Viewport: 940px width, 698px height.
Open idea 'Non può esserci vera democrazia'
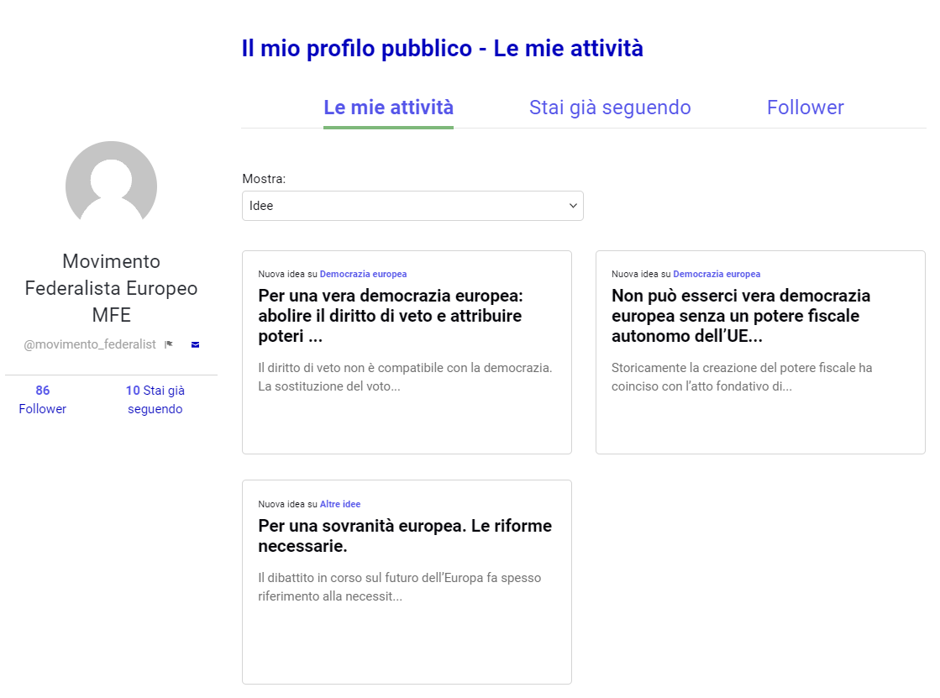coord(741,316)
